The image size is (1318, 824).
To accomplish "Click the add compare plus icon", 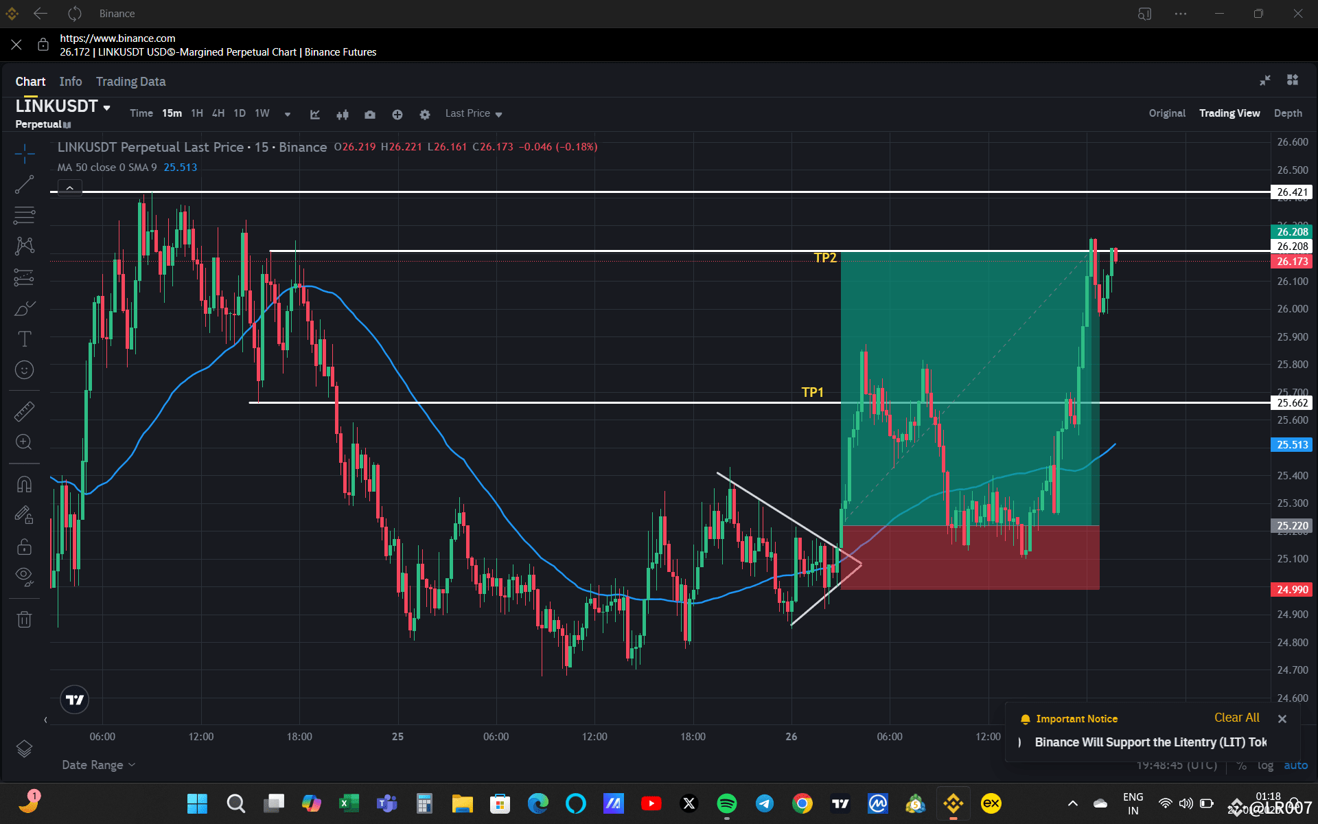I will pyautogui.click(x=397, y=115).
